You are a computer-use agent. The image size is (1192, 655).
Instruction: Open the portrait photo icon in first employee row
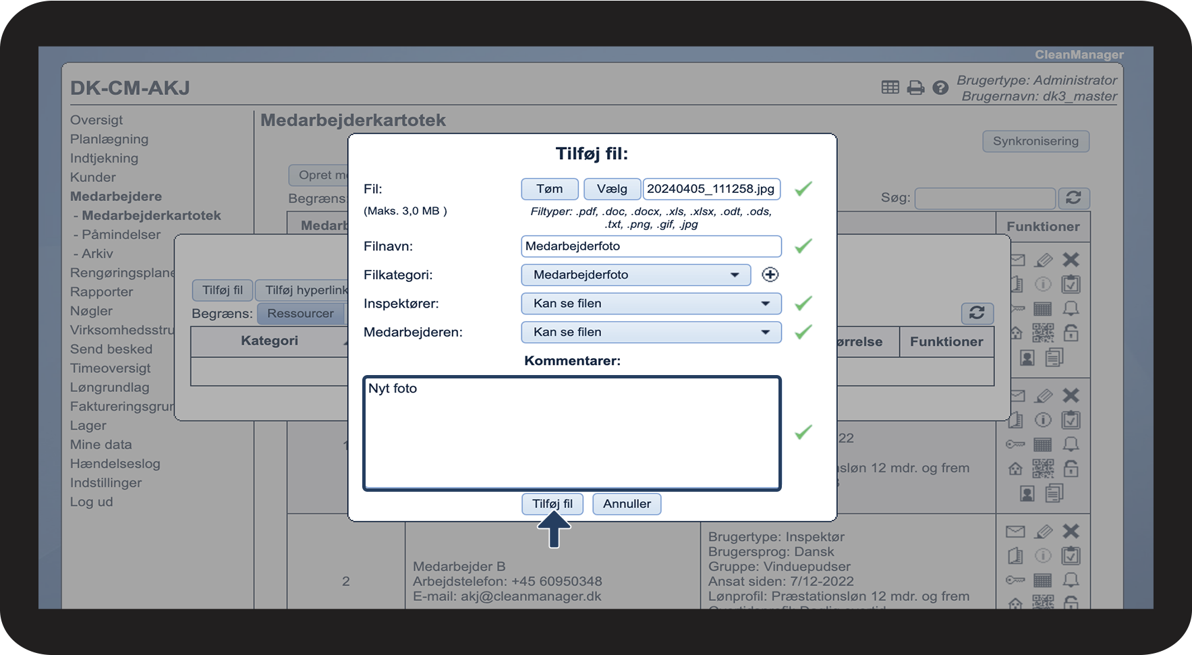1027,358
